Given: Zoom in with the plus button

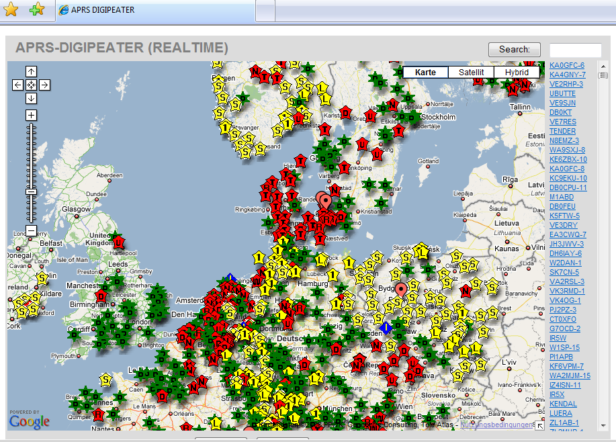Looking at the screenshot, I should (32, 115).
